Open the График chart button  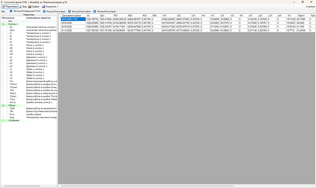pyautogui.click(x=33, y=7)
